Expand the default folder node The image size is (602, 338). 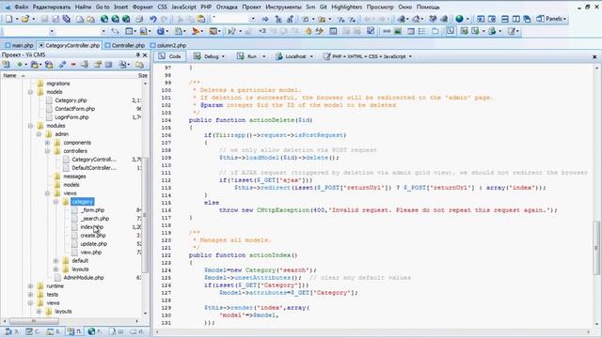(x=55, y=261)
